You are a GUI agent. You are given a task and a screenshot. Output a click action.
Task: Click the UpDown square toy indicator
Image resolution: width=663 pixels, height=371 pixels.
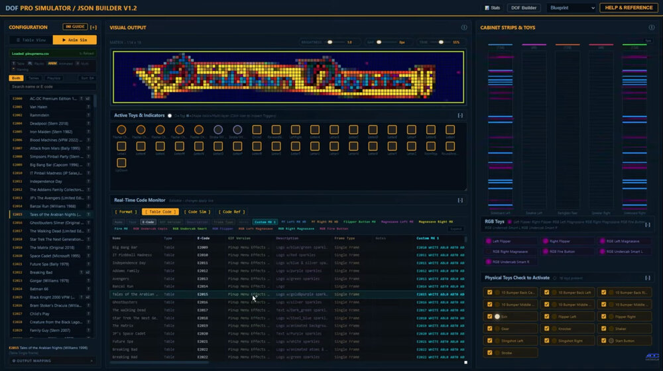click(x=121, y=163)
